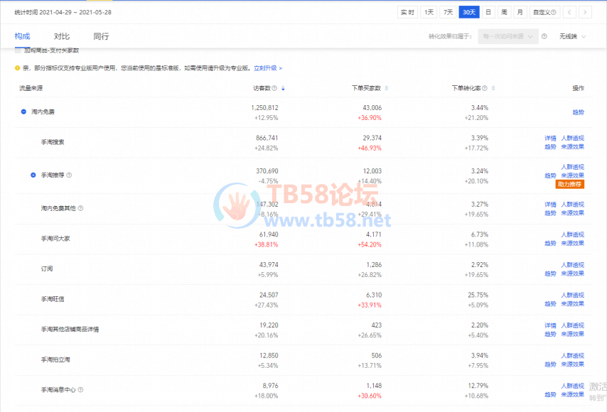Select the 实时 time range
The image size is (607, 412).
click(408, 12)
